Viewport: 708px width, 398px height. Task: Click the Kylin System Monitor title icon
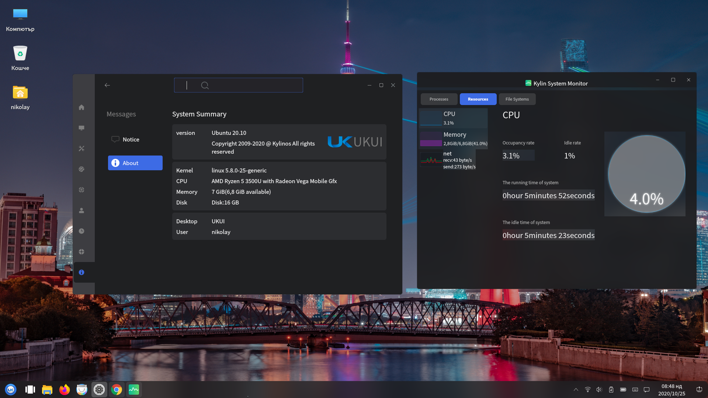528,83
